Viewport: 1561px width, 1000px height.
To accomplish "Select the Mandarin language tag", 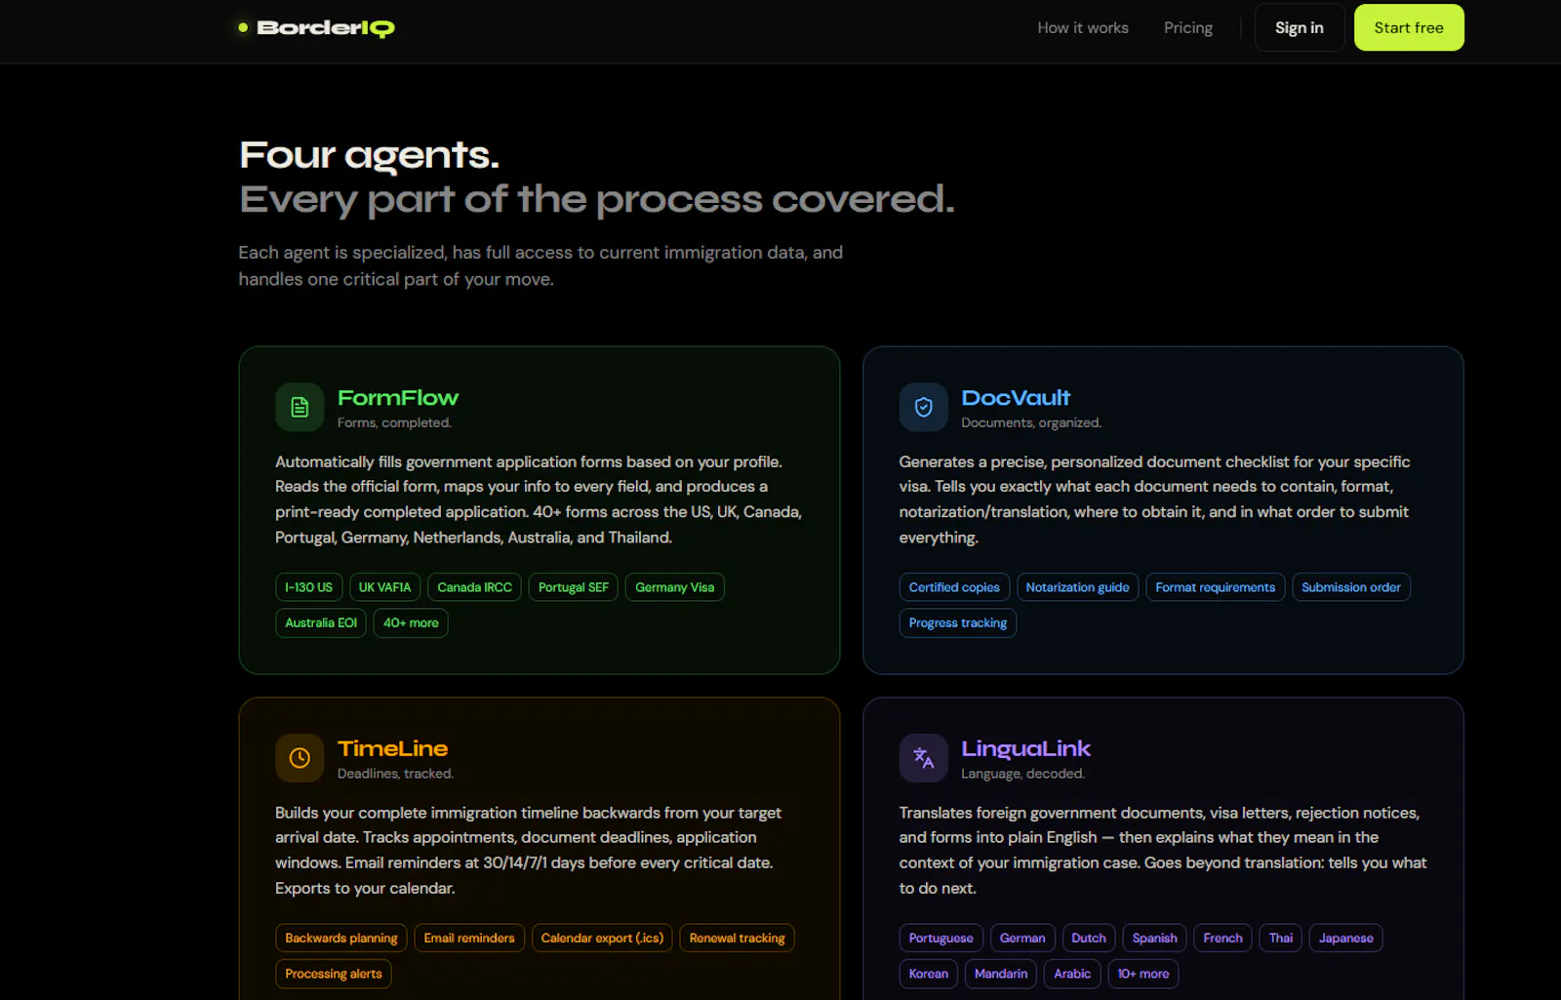I will pos(1001,974).
